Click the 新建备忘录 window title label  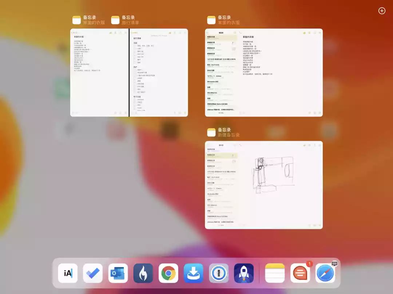click(229, 135)
